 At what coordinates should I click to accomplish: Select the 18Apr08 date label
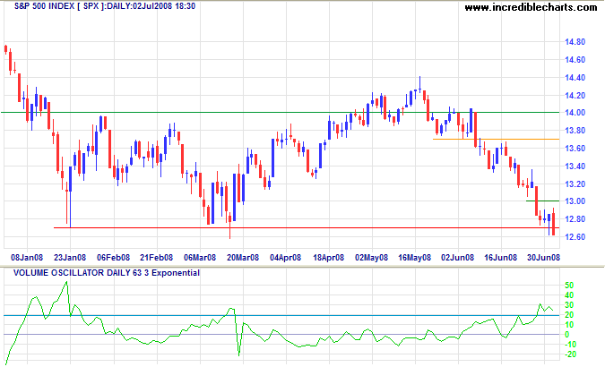(328, 258)
